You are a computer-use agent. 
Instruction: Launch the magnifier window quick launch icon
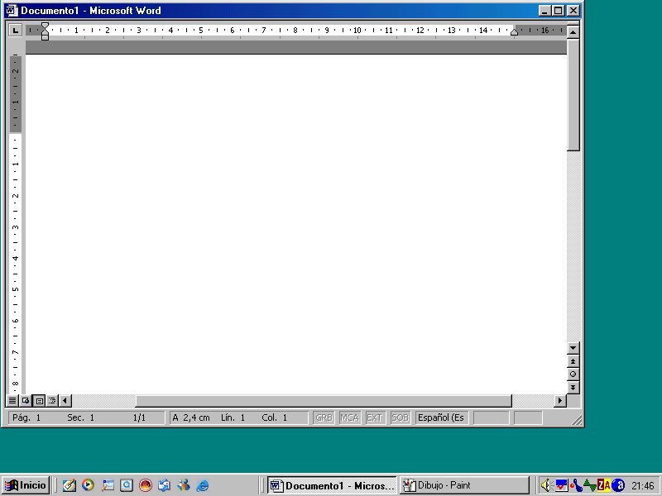tap(127, 485)
